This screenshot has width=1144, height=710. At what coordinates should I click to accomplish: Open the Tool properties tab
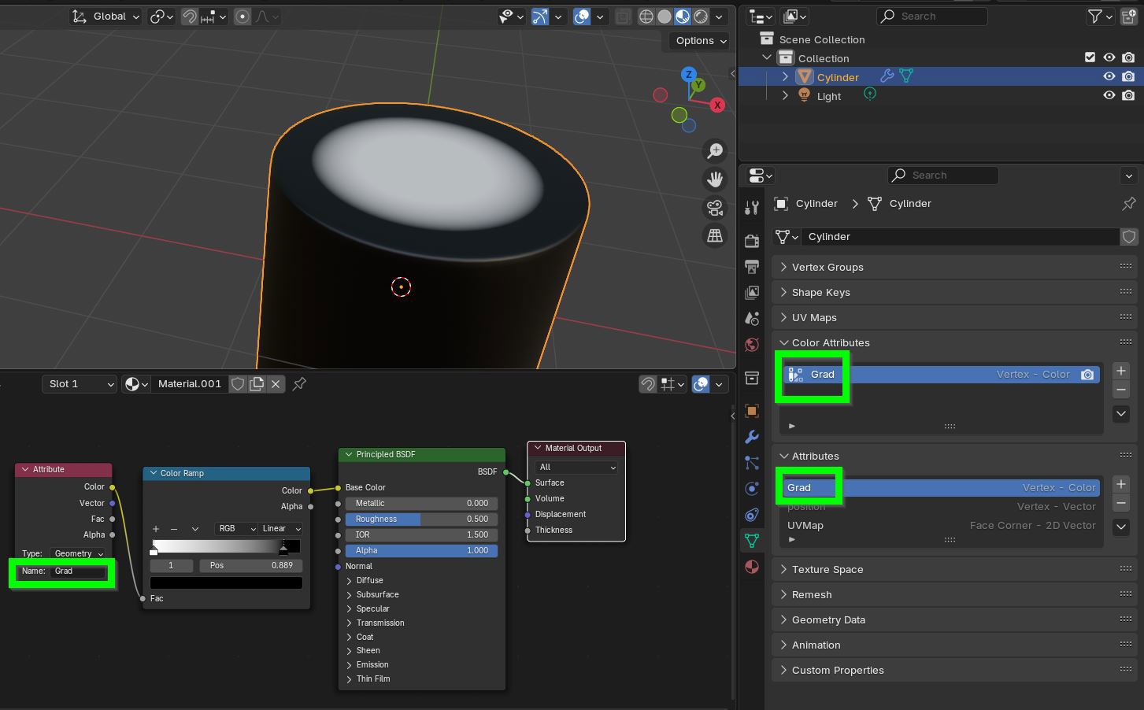click(752, 207)
